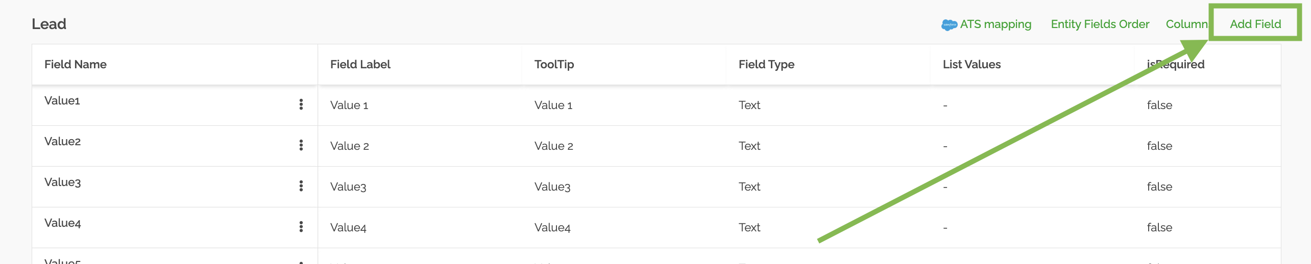Open the kebab menu for Value1

[301, 104]
